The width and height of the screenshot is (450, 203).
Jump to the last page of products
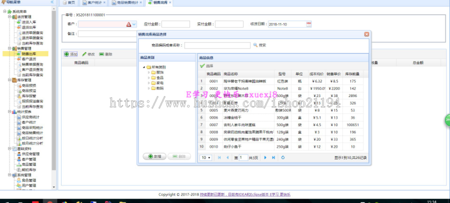tap(273, 157)
